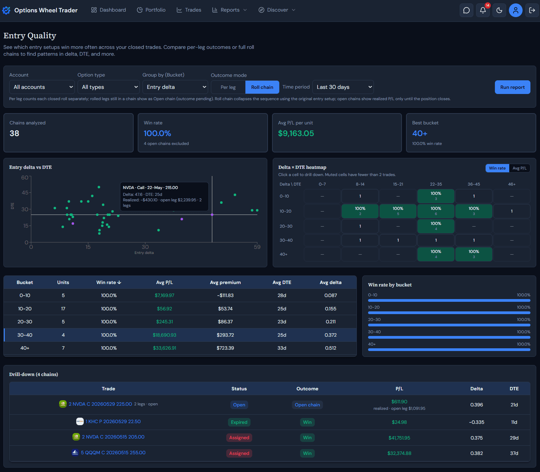Open trade 1 KHC P 20260529 22.50
The image size is (540, 472).
pyautogui.click(x=113, y=421)
